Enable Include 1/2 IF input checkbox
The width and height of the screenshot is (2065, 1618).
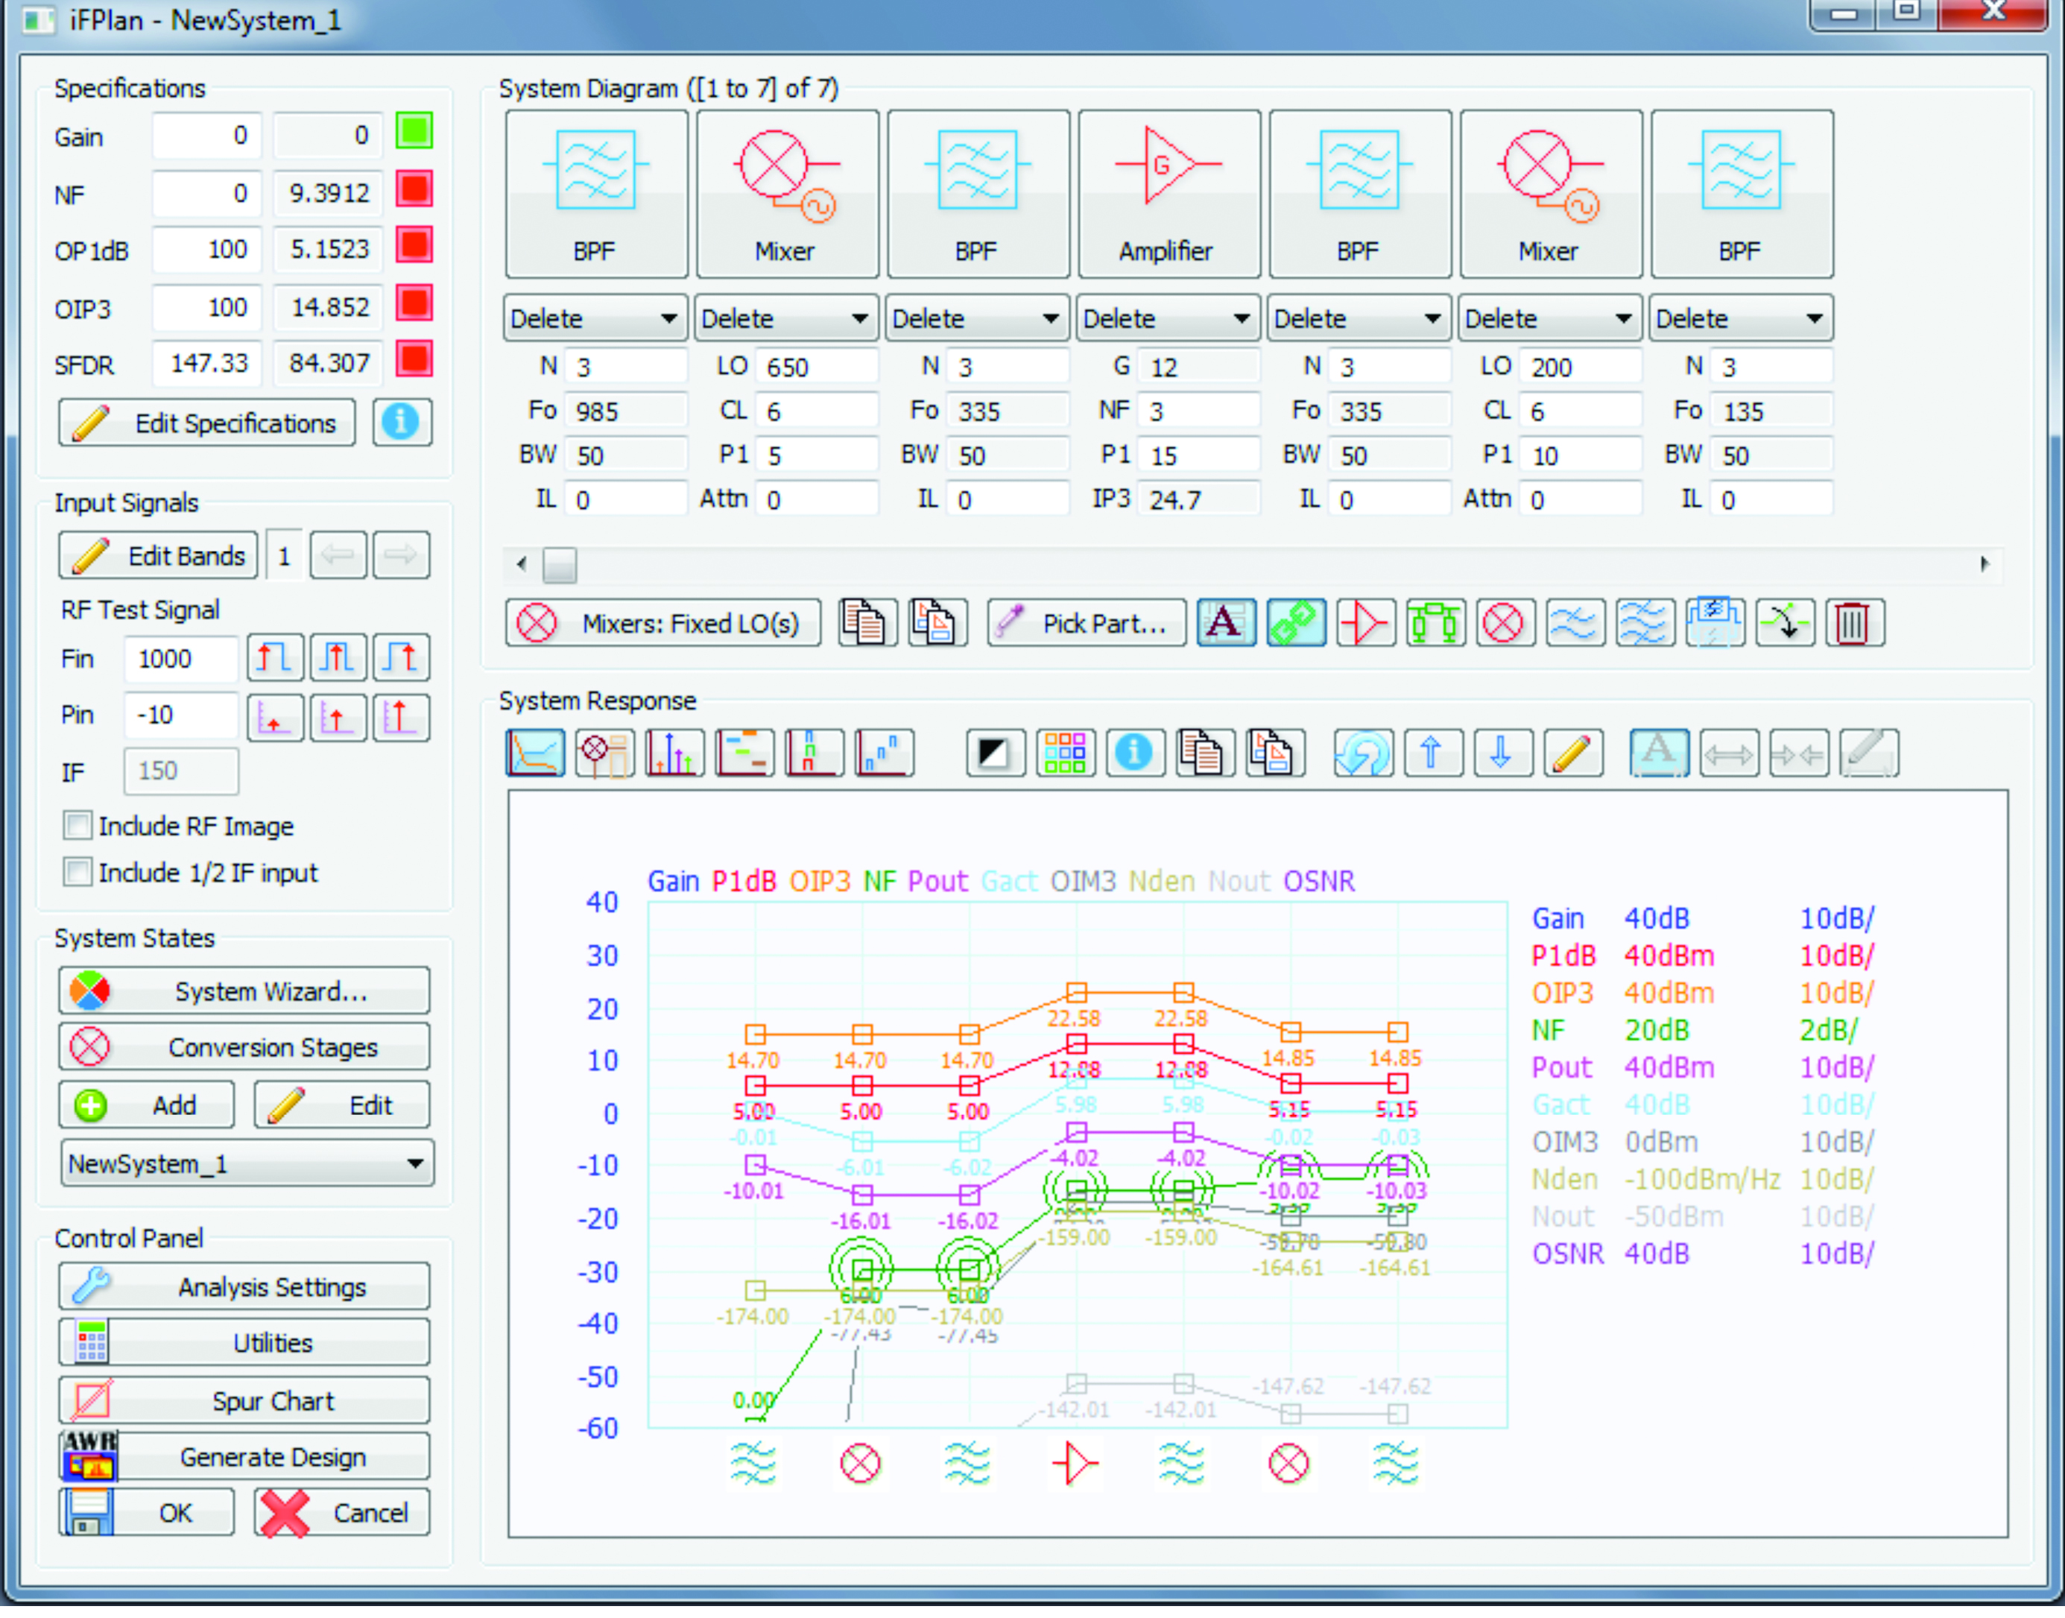point(78,871)
